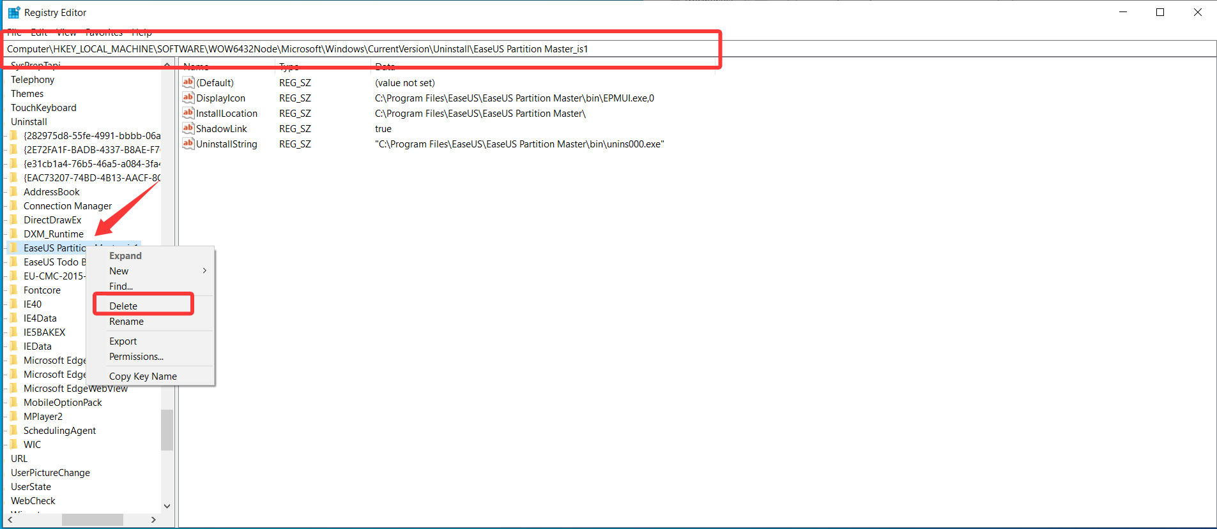
Task: Click the folder icon beside IE4Data
Action: 14,318
